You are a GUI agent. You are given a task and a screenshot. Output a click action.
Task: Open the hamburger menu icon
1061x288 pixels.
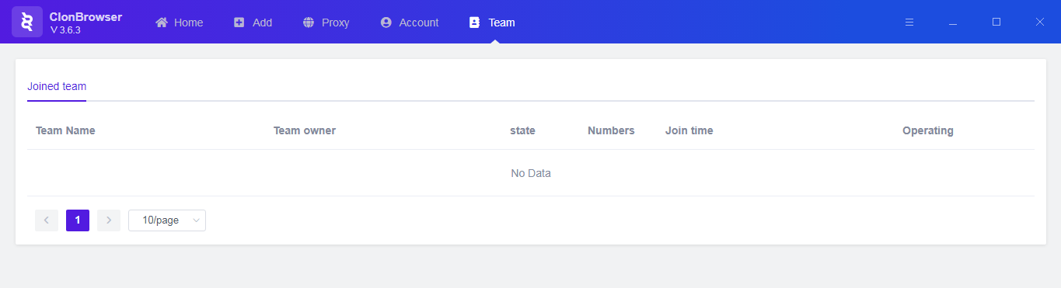pos(909,23)
